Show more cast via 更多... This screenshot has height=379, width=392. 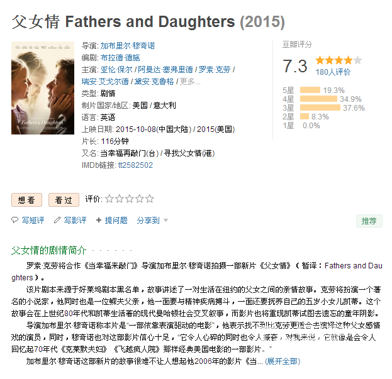click(190, 81)
